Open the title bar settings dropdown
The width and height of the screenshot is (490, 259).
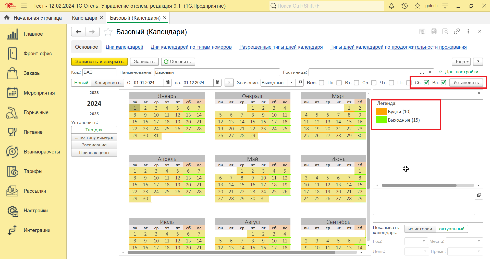(x=445, y=6)
